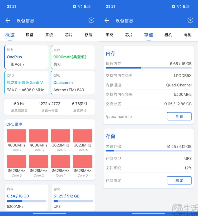This screenshot has width=198, height=216.
Task: Switch to the 电池 tab
Action: tap(188, 35)
